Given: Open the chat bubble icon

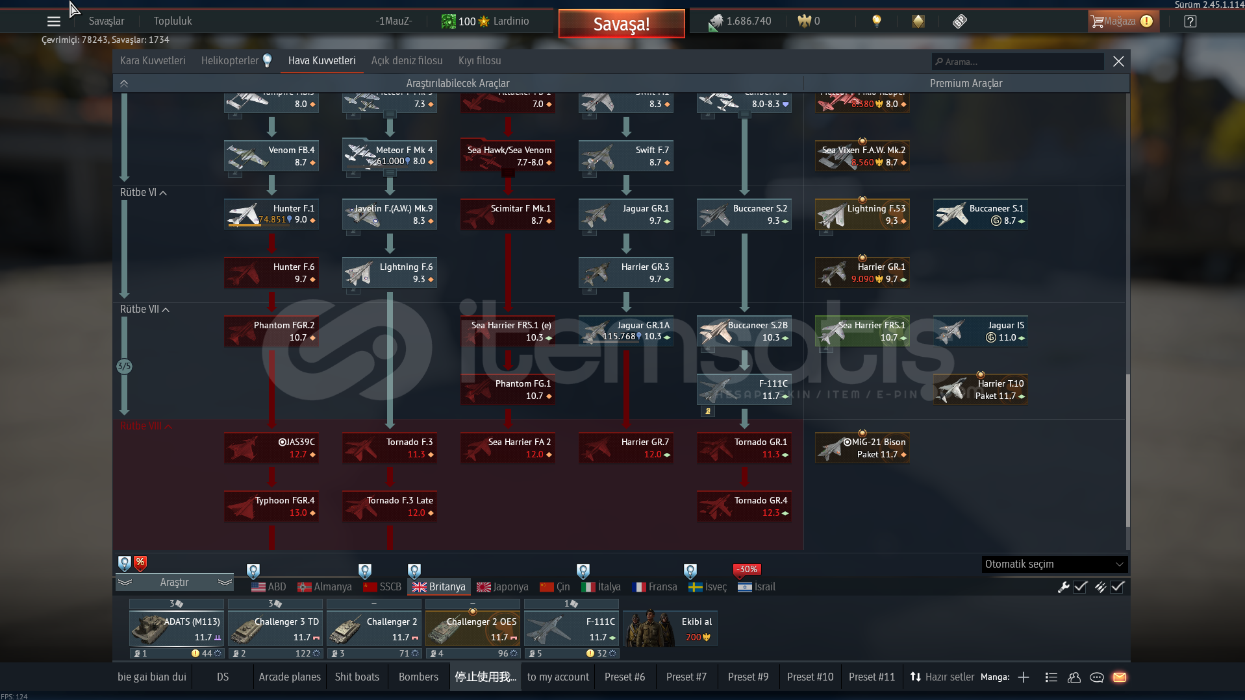Looking at the screenshot, I should [x=1097, y=677].
